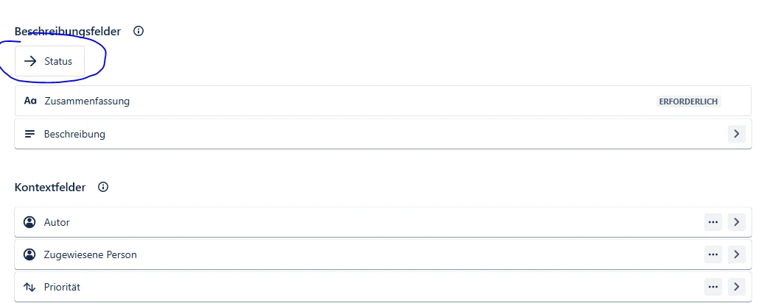Click the arrow icon in Status field
Screen dimensions: 764x303
click(x=30, y=61)
